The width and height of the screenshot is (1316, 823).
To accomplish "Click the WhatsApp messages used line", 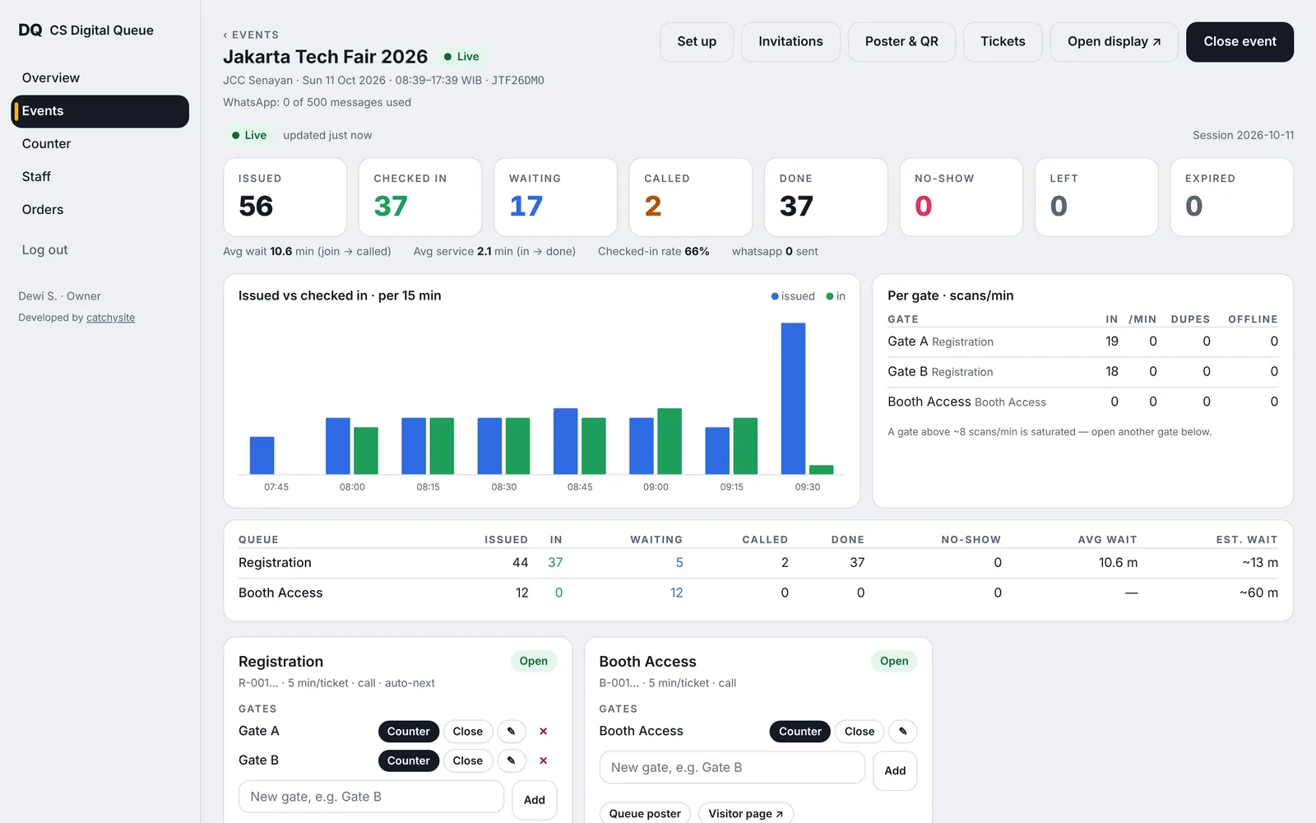I will click(x=317, y=102).
